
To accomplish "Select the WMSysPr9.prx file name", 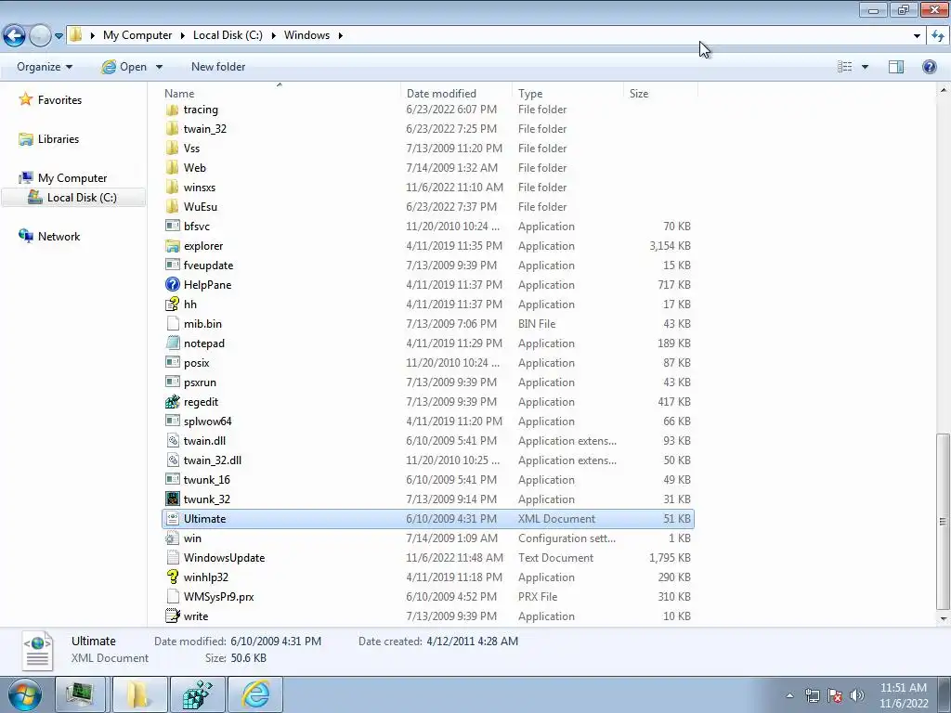I will 218,597.
